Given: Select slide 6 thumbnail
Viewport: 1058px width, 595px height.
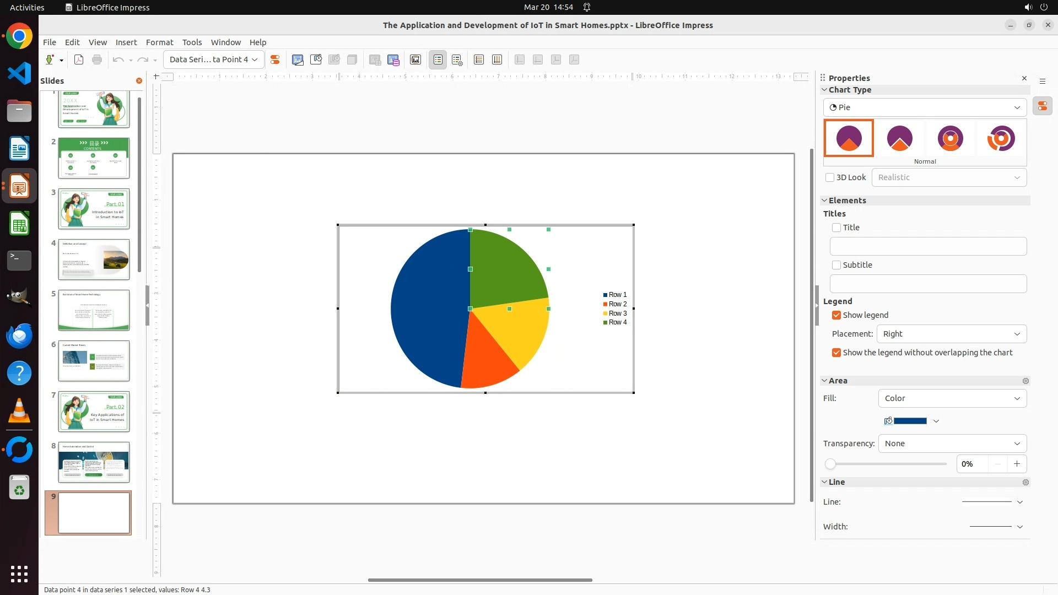Looking at the screenshot, I should click(x=94, y=361).
